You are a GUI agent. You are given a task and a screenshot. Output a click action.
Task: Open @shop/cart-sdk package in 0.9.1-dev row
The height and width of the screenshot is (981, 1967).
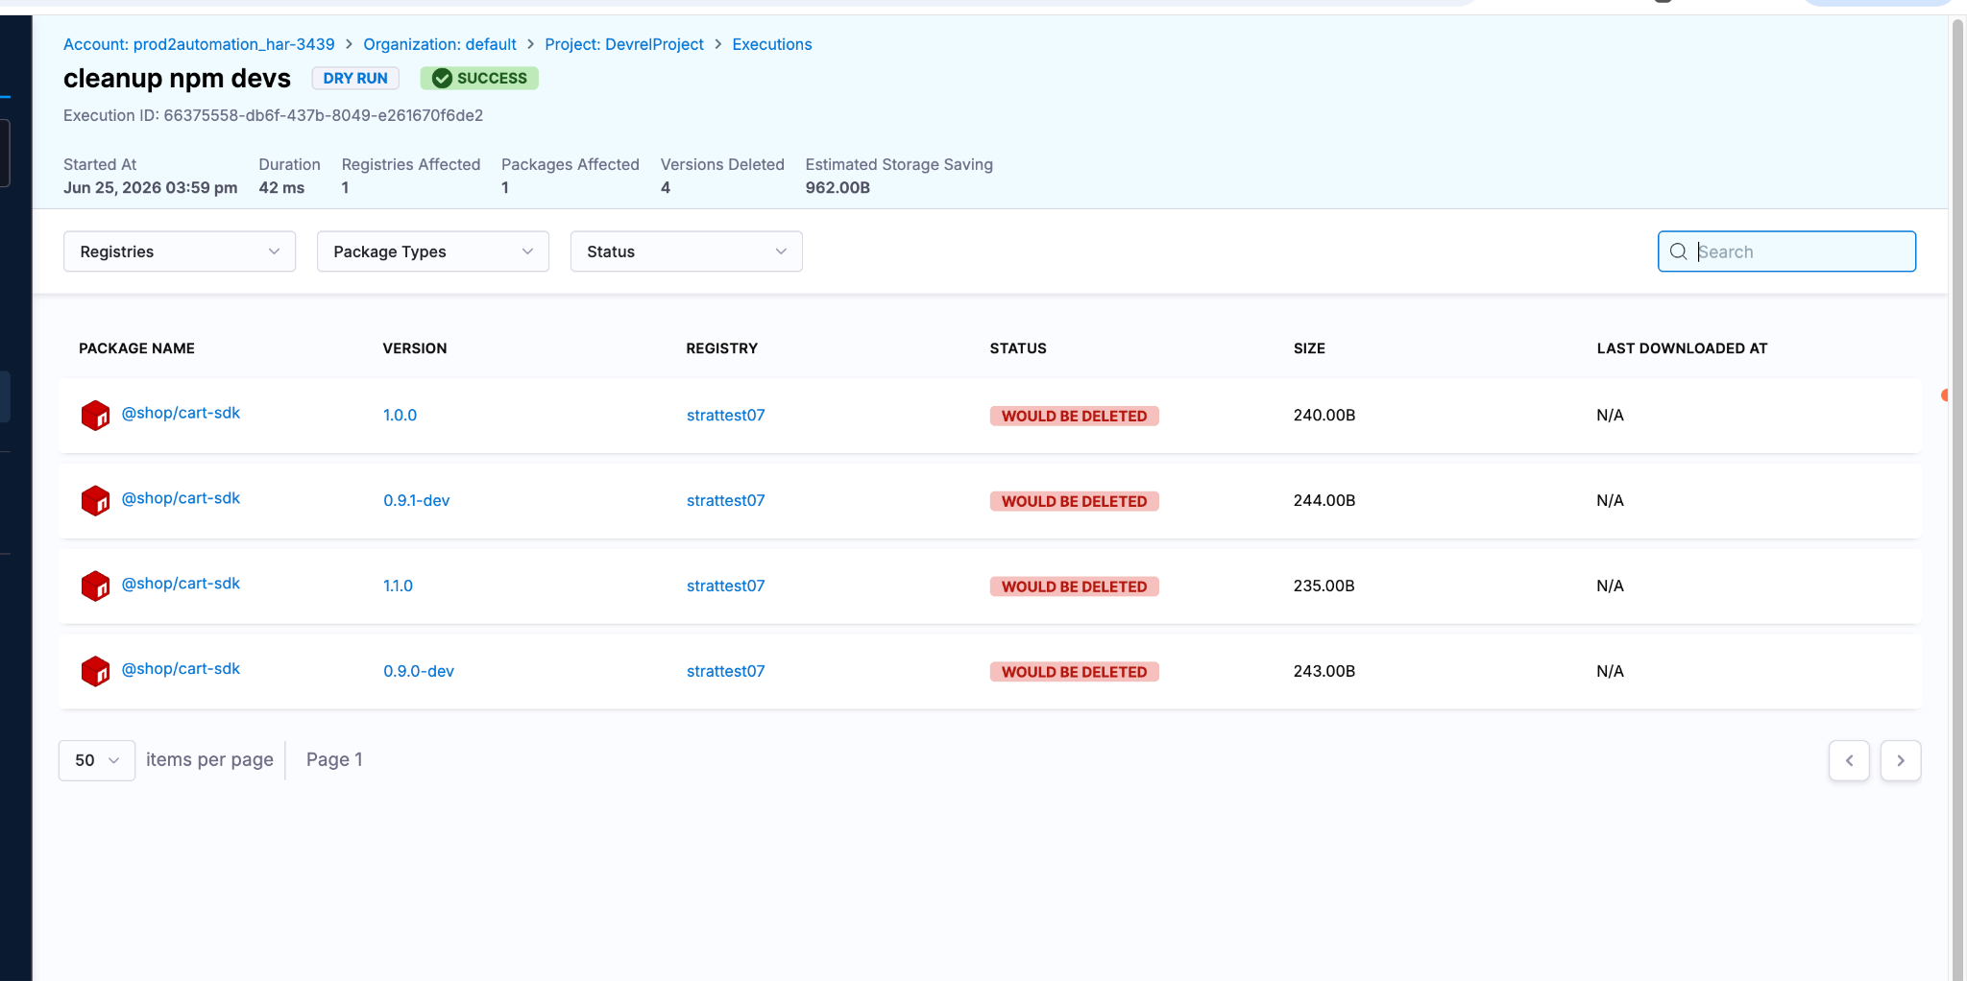[x=181, y=498]
